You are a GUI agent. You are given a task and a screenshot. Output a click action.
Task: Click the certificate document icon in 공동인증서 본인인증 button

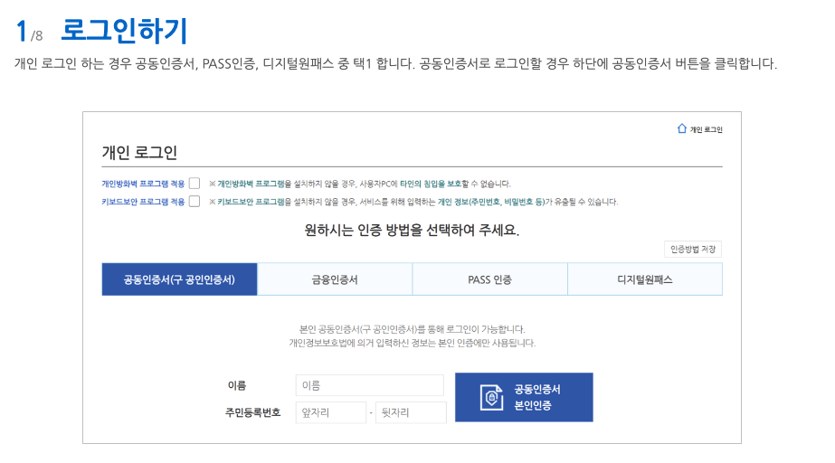(491, 397)
